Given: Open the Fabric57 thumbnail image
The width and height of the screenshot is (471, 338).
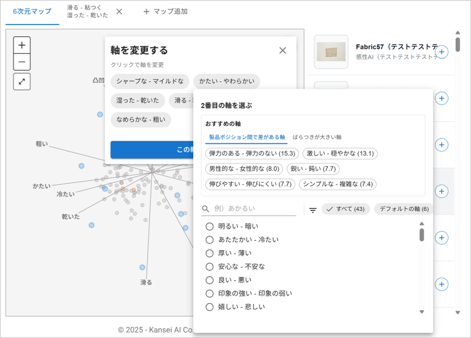Looking at the screenshot, I should pyautogui.click(x=331, y=52).
